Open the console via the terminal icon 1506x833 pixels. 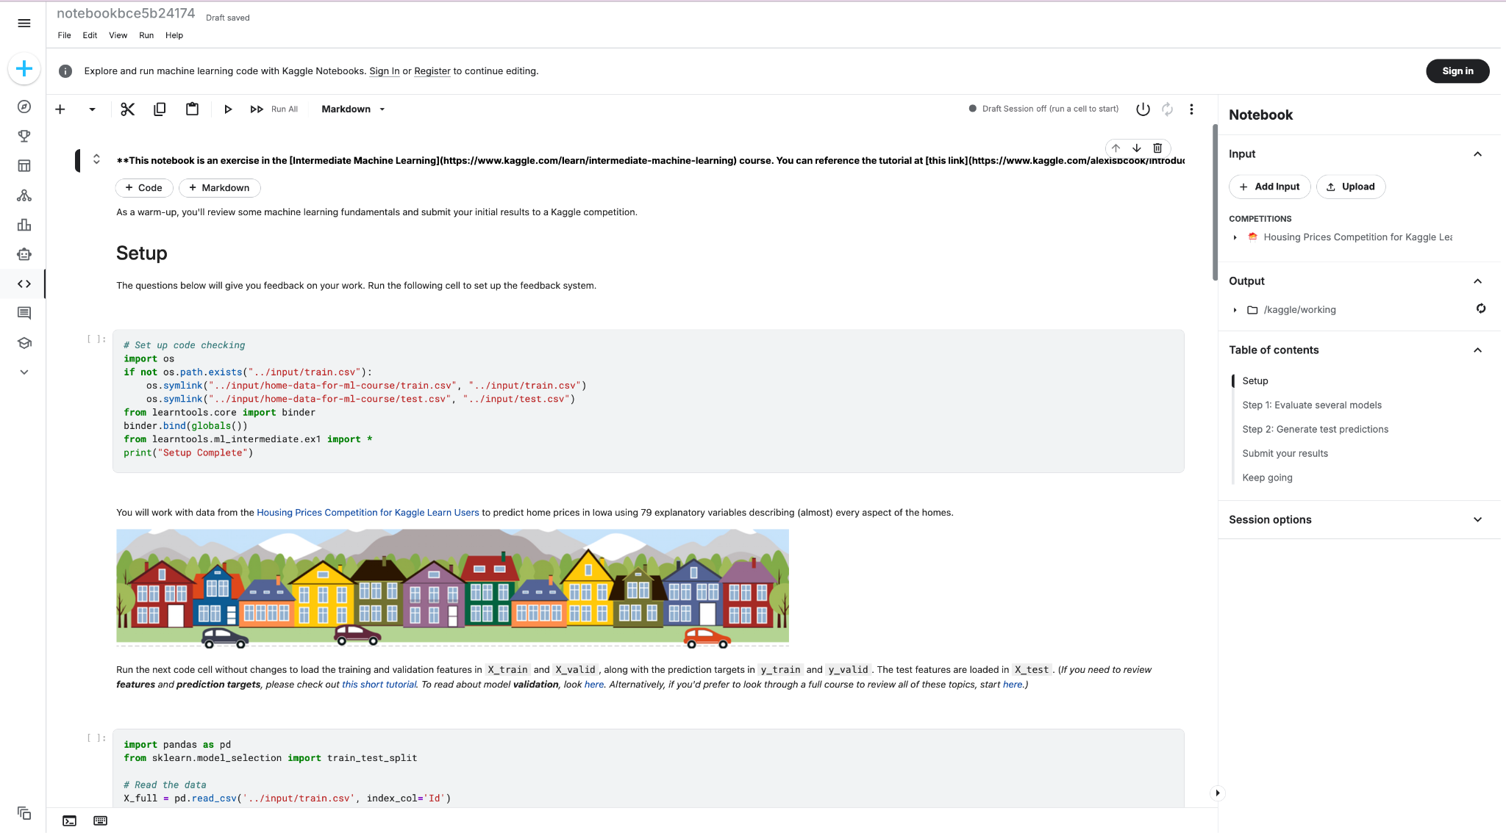tap(69, 821)
